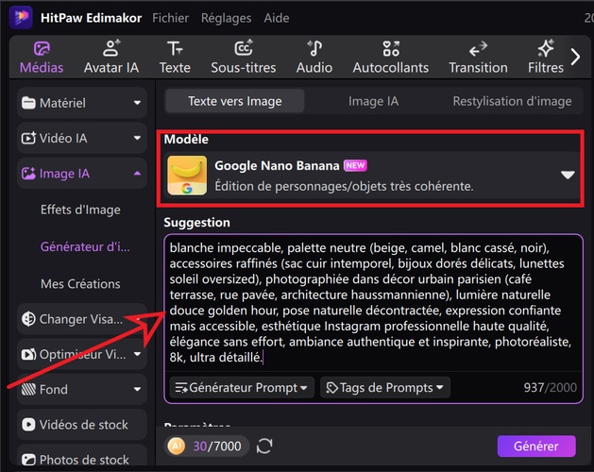
Task: Expand the Fond sidebar section
Action: [x=82, y=389]
